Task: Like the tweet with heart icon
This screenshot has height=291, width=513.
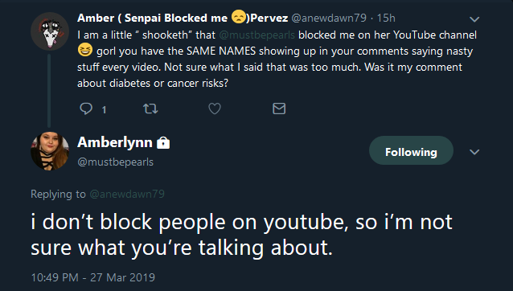Action: [x=215, y=109]
